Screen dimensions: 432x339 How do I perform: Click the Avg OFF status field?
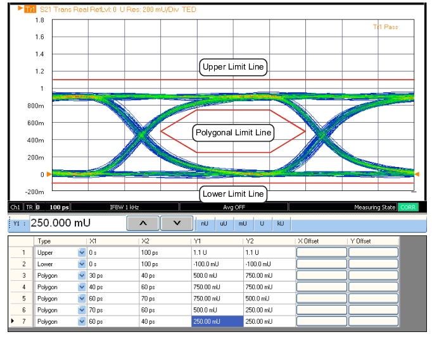(234, 207)
